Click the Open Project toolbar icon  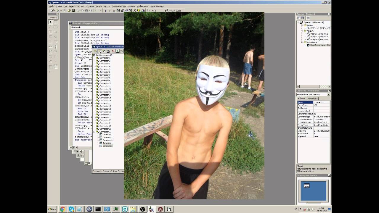click(69, 11)
